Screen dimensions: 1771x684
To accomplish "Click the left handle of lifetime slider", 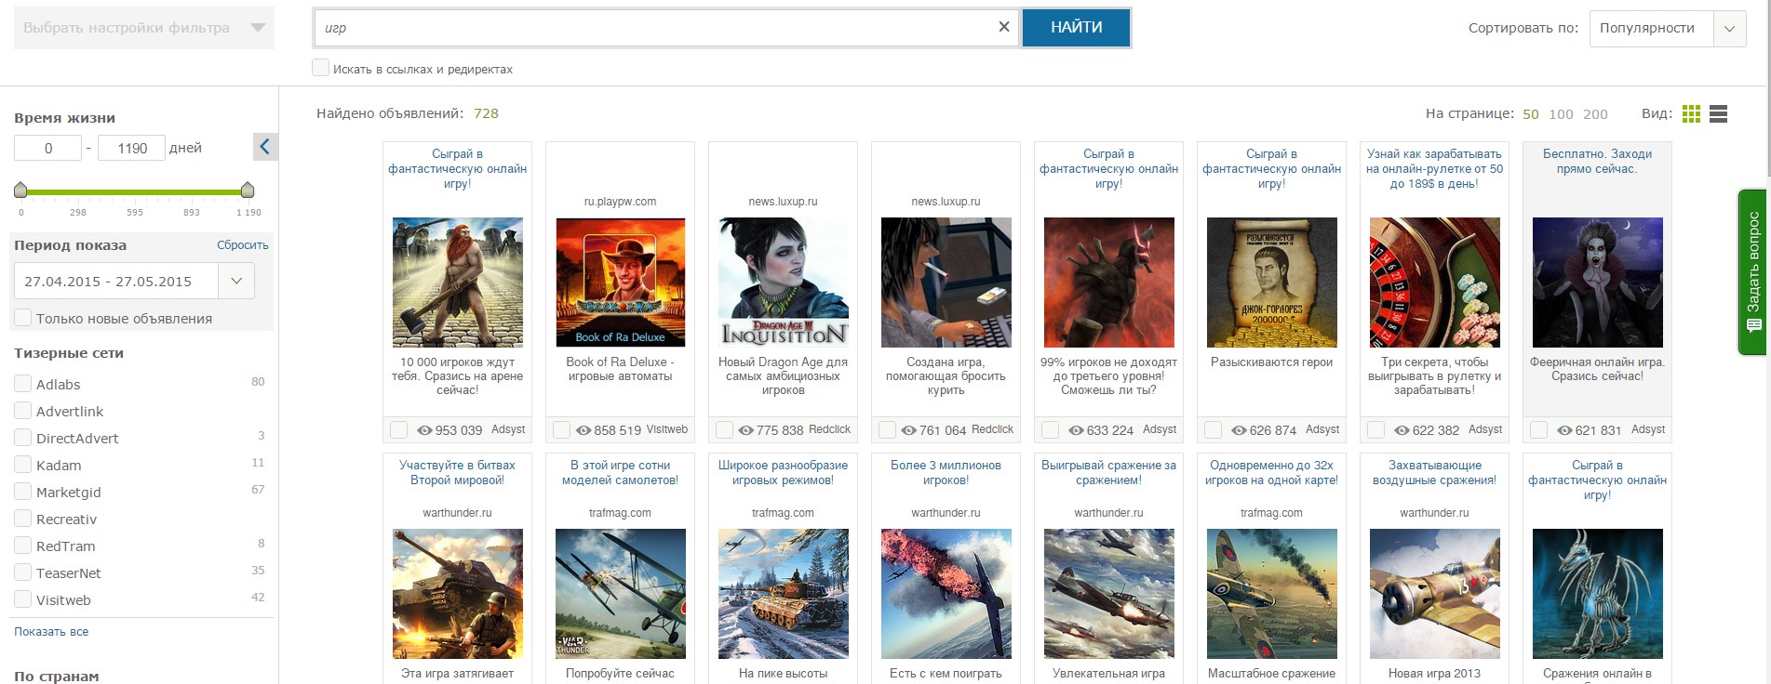I will click(x=20, y=191).
